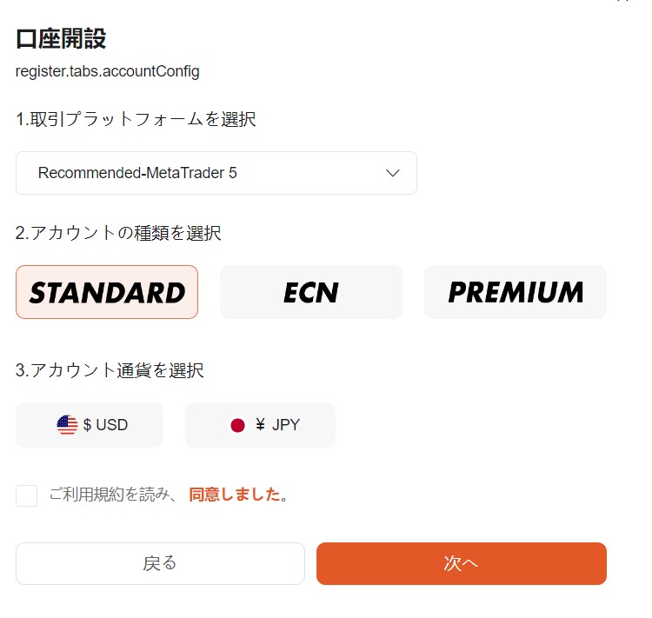
Task: Click the 戻る back button
Action: [160, 563]
